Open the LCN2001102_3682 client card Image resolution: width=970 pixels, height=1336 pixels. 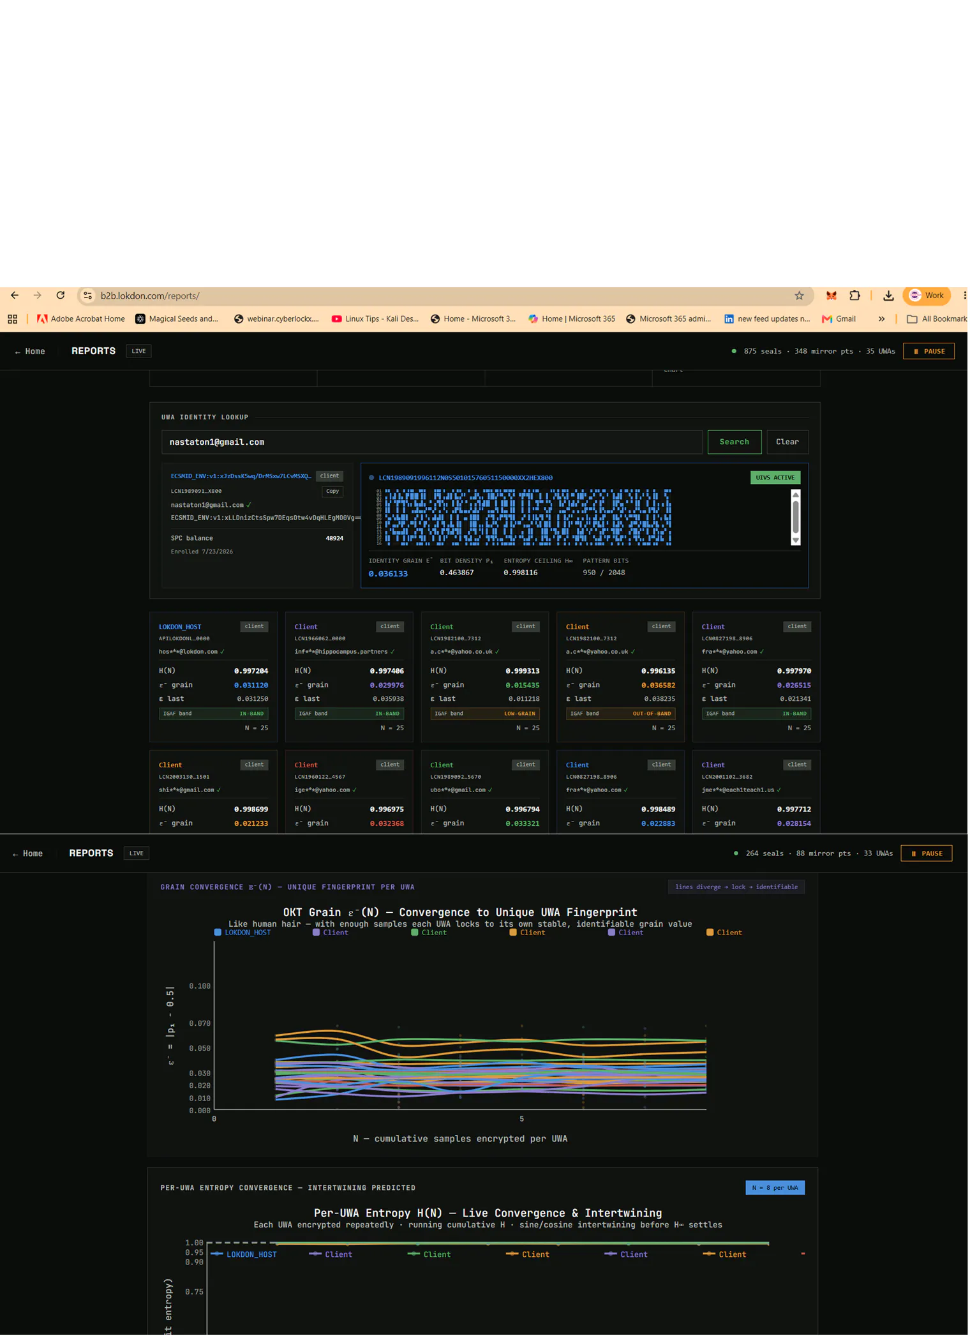click(757, 792)
